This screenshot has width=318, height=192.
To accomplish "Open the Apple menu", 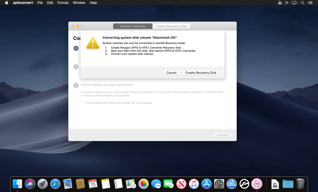I will click(x=7, y=3).
